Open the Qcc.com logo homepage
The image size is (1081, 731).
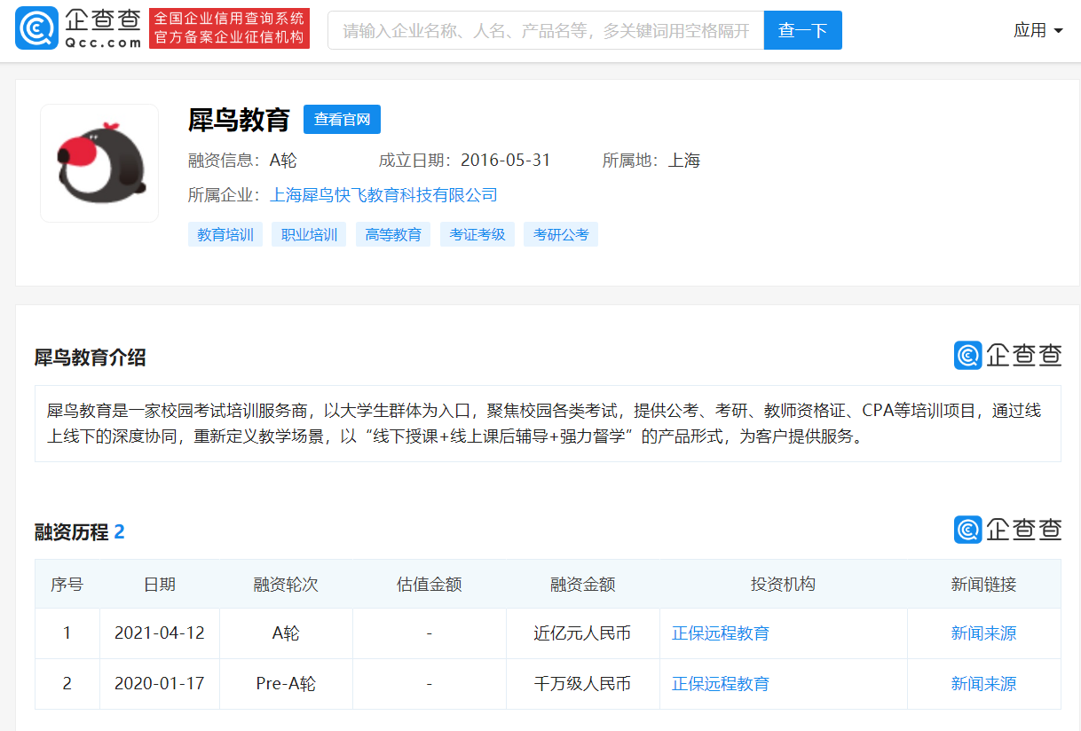pyautogui.click(x=78, y=29)
